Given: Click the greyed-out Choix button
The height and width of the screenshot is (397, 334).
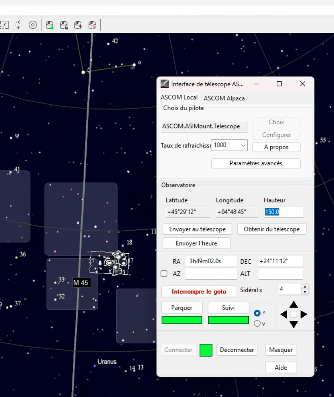Looking at the screenshot, I should [276, 122].
